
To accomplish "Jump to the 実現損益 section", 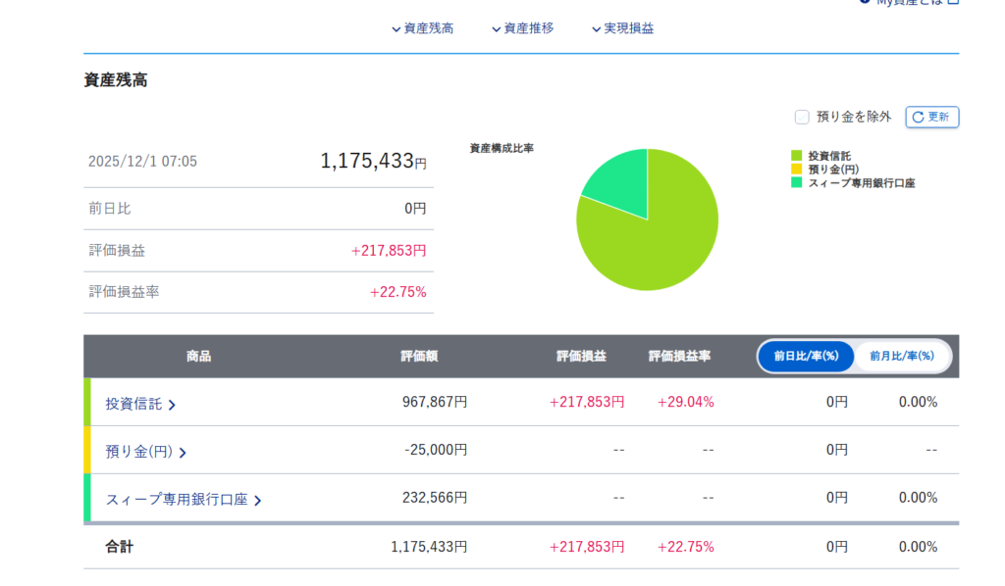I will pyautogui.click(x=628, y=28).
